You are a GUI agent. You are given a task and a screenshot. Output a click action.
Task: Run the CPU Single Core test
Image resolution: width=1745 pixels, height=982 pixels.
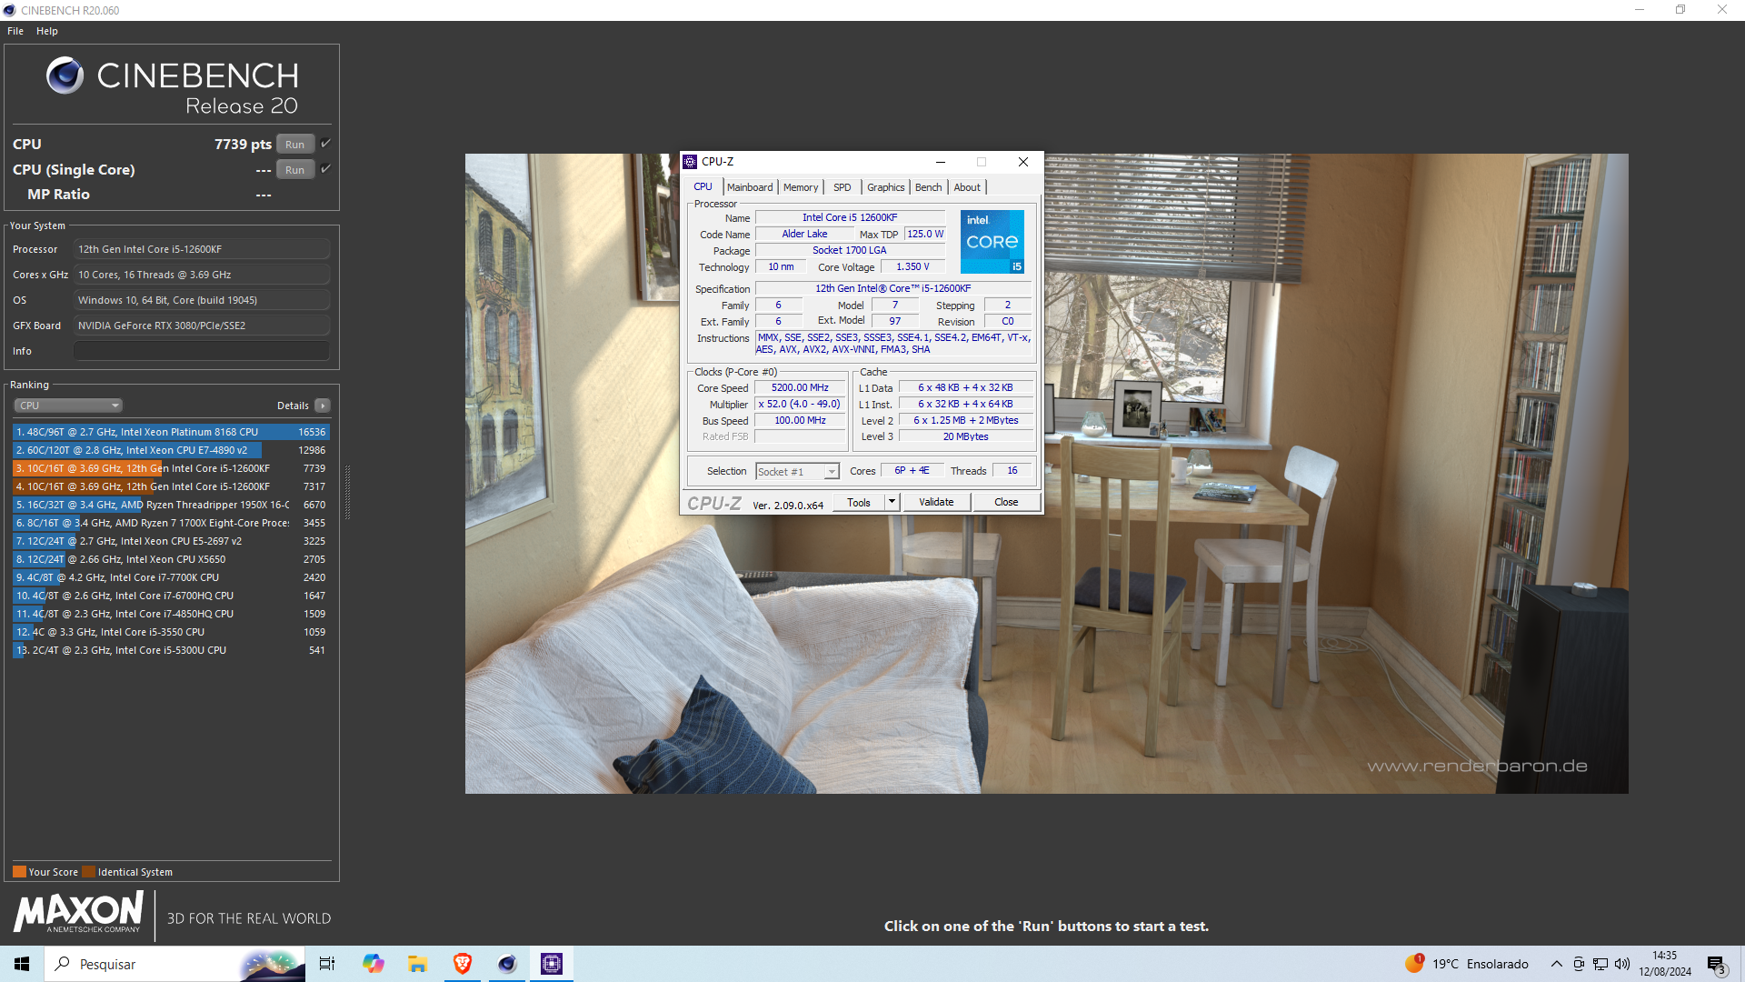click(295, 169)
